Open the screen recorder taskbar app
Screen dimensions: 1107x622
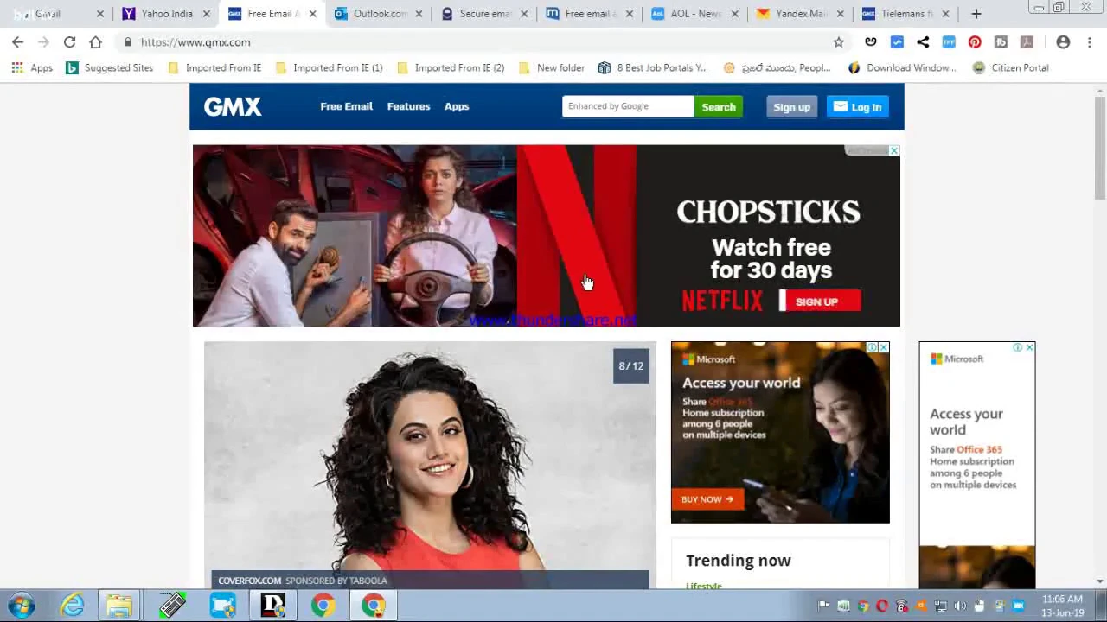222,606
